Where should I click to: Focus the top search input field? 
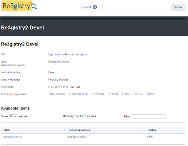click(137, 7)
